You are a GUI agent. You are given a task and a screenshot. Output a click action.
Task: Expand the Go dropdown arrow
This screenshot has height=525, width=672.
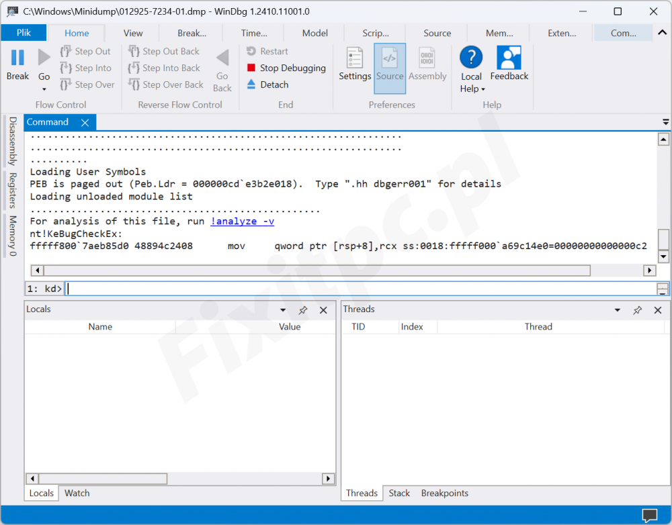[x=44, y=89]
